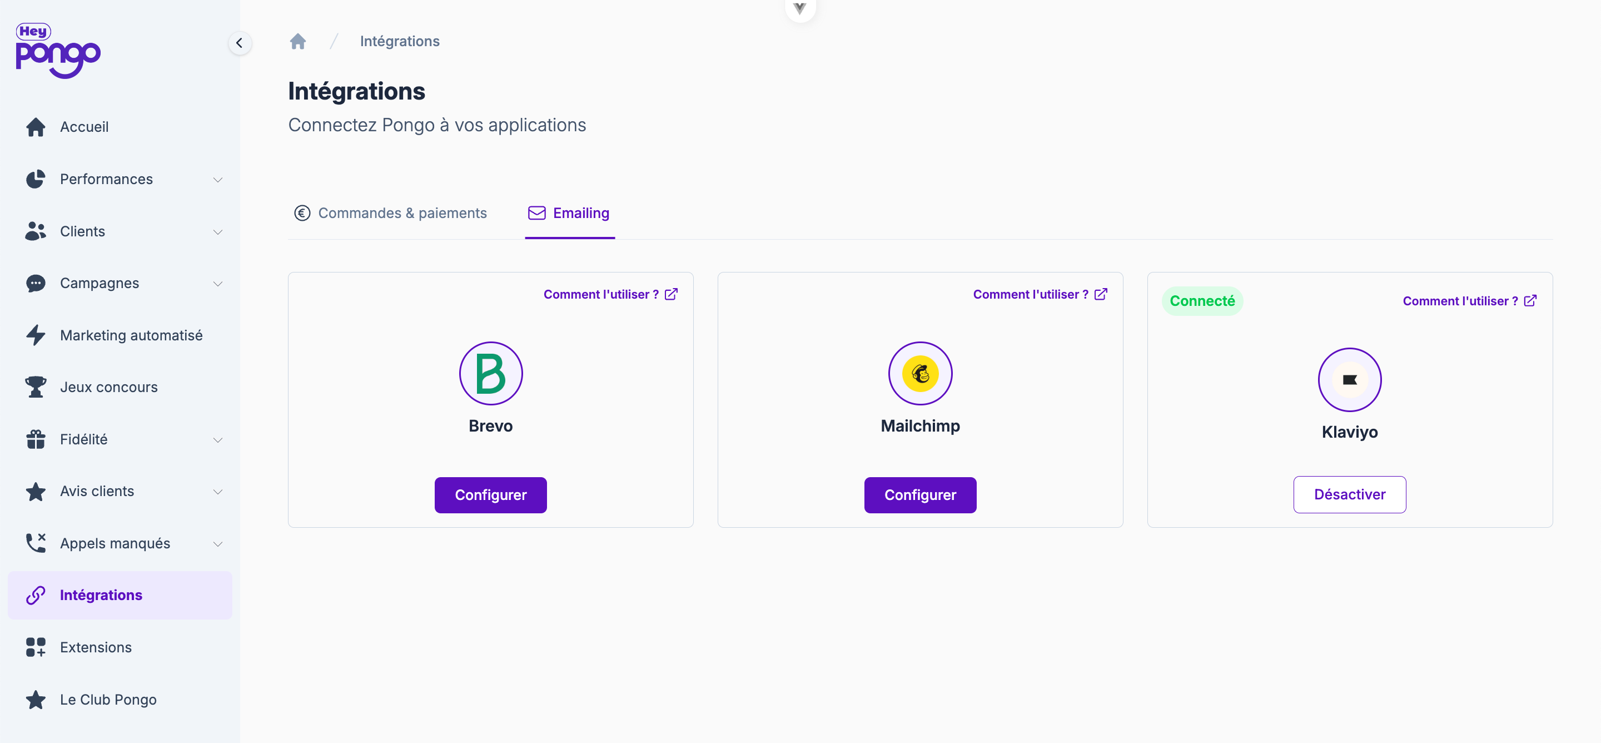Expand the Fidélité submenu chevron

pyautogui.click(x=217, y=439)
